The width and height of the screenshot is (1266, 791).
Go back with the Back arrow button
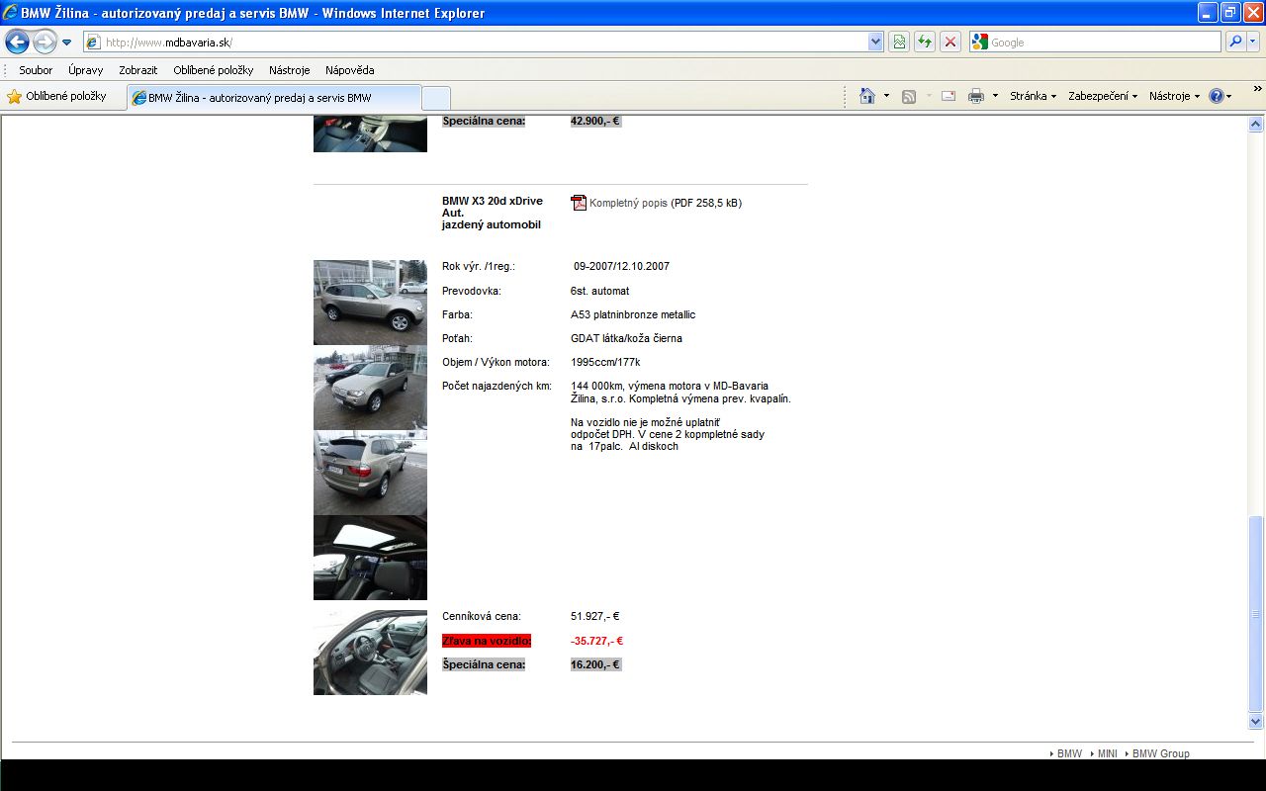(x=17, y=42)
